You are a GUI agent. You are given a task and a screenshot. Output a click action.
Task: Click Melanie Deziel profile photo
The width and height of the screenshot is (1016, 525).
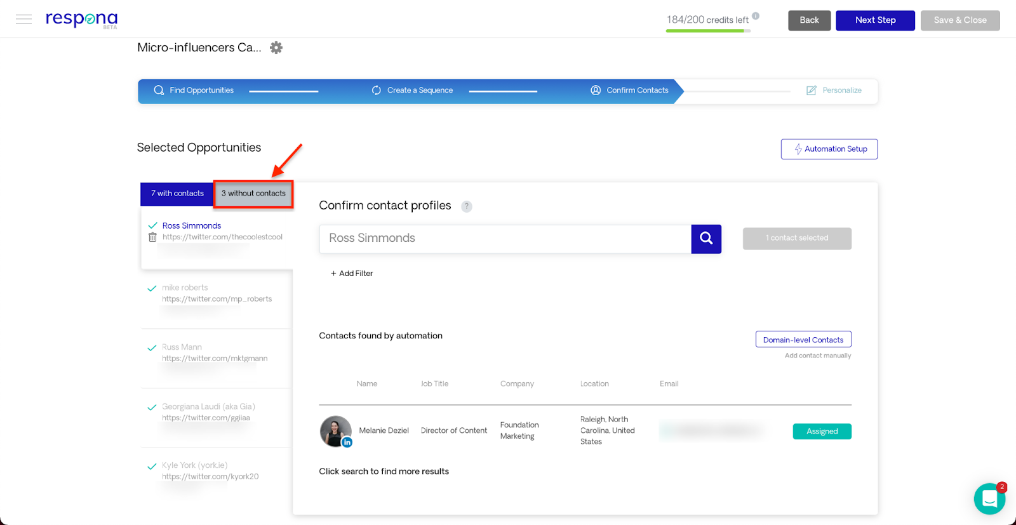tap(335, 431)
